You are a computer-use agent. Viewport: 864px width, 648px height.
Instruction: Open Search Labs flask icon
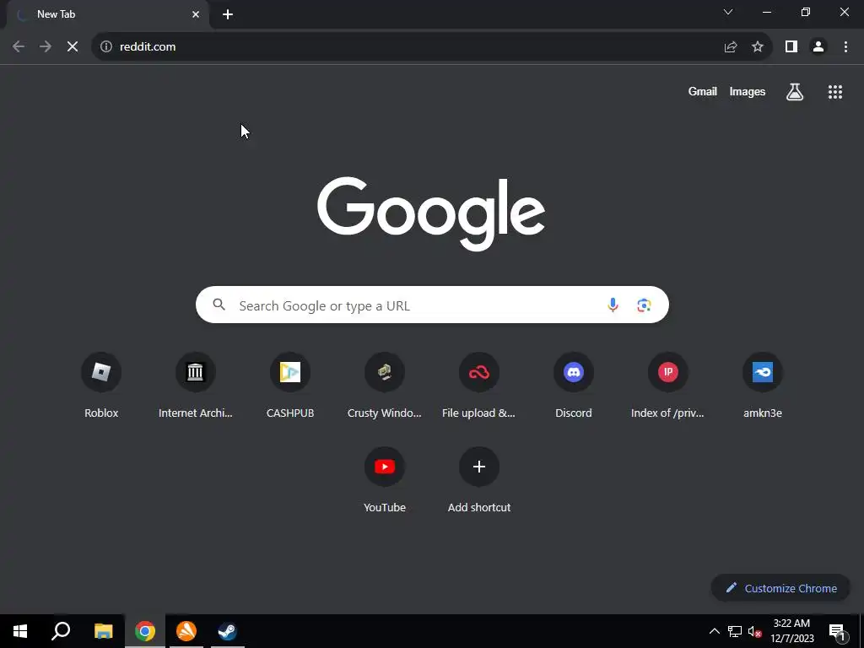coord(795,91)
